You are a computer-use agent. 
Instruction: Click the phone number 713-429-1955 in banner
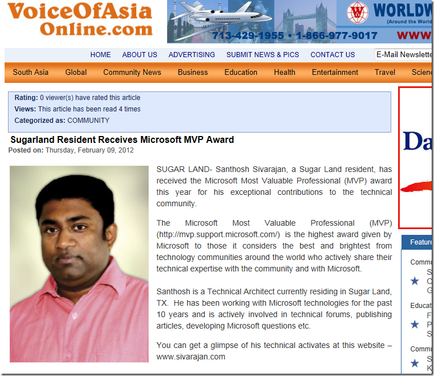248,35
